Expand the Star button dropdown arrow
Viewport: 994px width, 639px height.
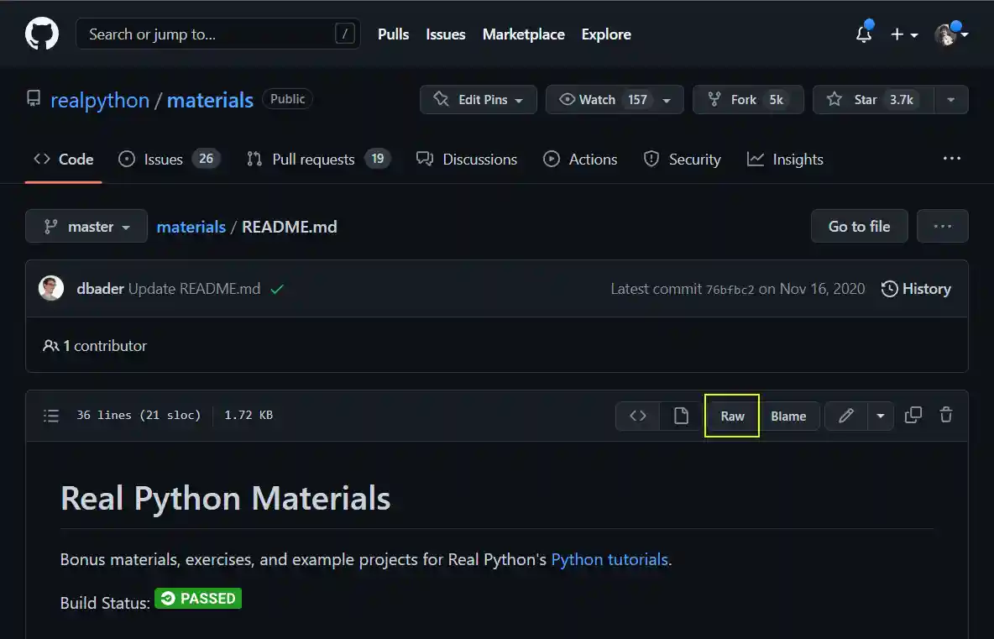click(x=951, y=99)
